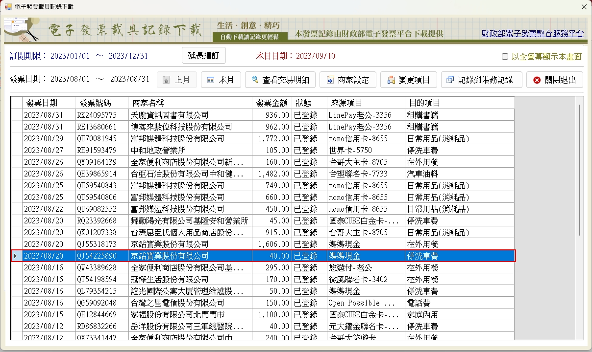Click 電話費 destination cell
This screenshot has width=592, height=352.
tap(460, 303)
